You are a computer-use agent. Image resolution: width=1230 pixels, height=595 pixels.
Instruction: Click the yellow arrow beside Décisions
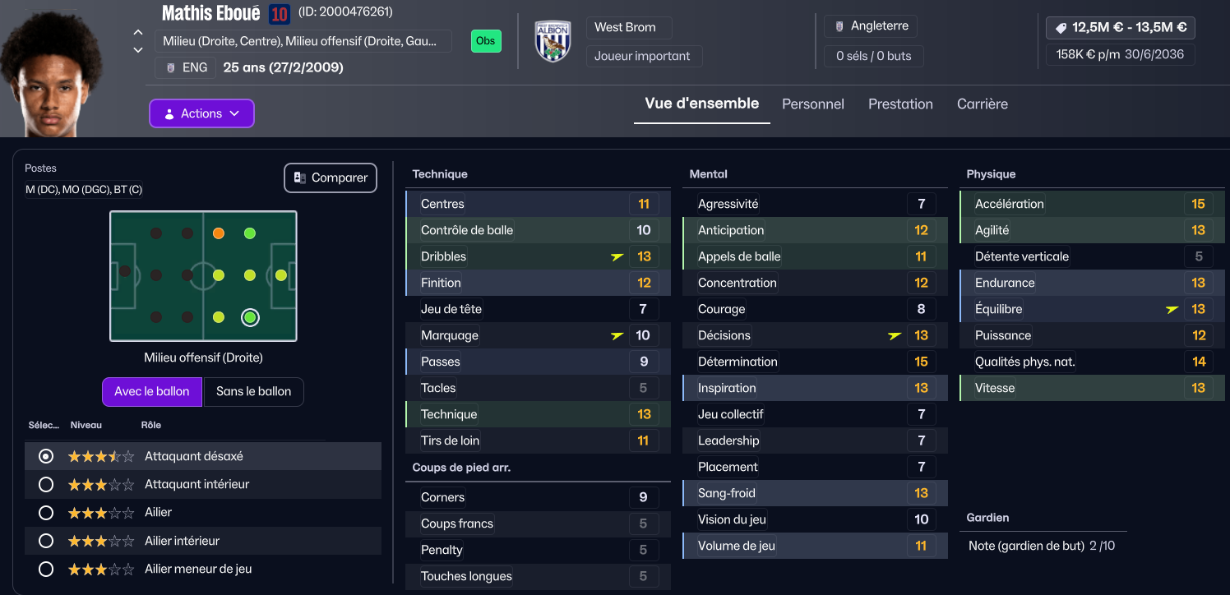pos(895,335)
